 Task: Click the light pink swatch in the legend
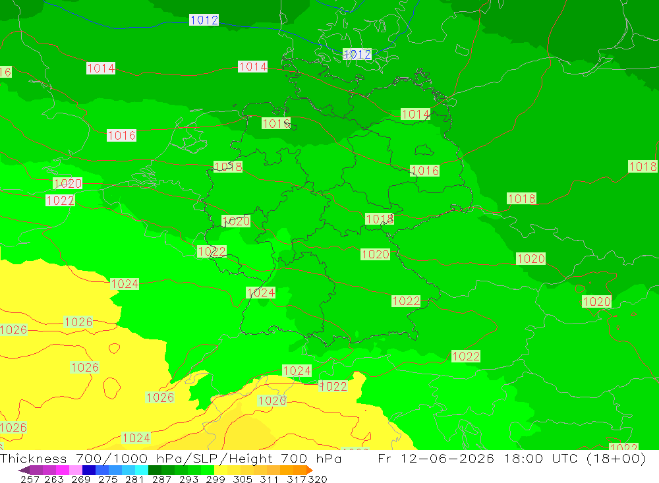coord(76,470)
